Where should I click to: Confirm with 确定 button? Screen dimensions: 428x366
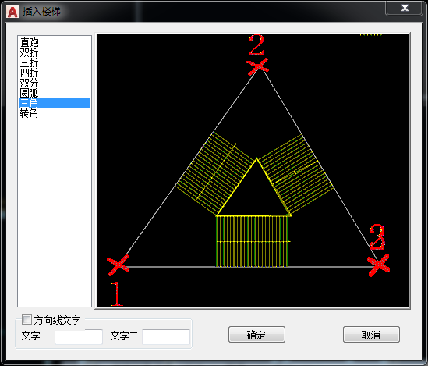coord(256,334)
